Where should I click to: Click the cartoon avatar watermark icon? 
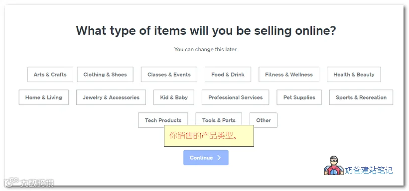[334, 166]
